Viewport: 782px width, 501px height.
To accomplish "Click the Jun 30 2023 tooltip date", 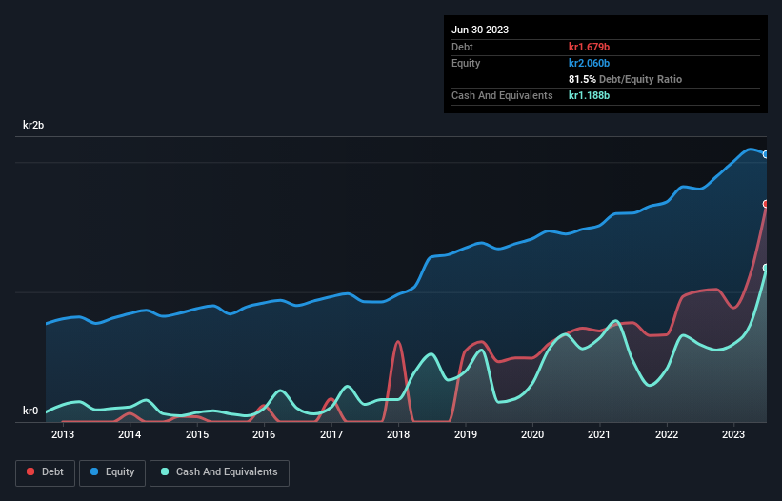I will pyautogui.click(x=480, y=30).
